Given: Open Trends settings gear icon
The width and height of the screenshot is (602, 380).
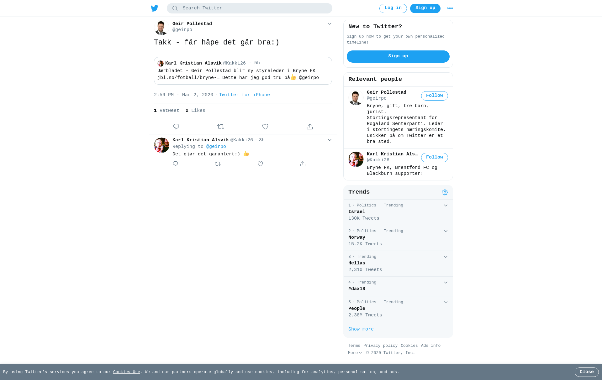Looking at the screenshot, I should pyautogui.click(x=445, y=192).
